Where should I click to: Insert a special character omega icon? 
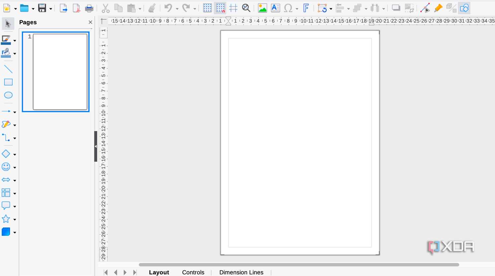tap(288, 8)
